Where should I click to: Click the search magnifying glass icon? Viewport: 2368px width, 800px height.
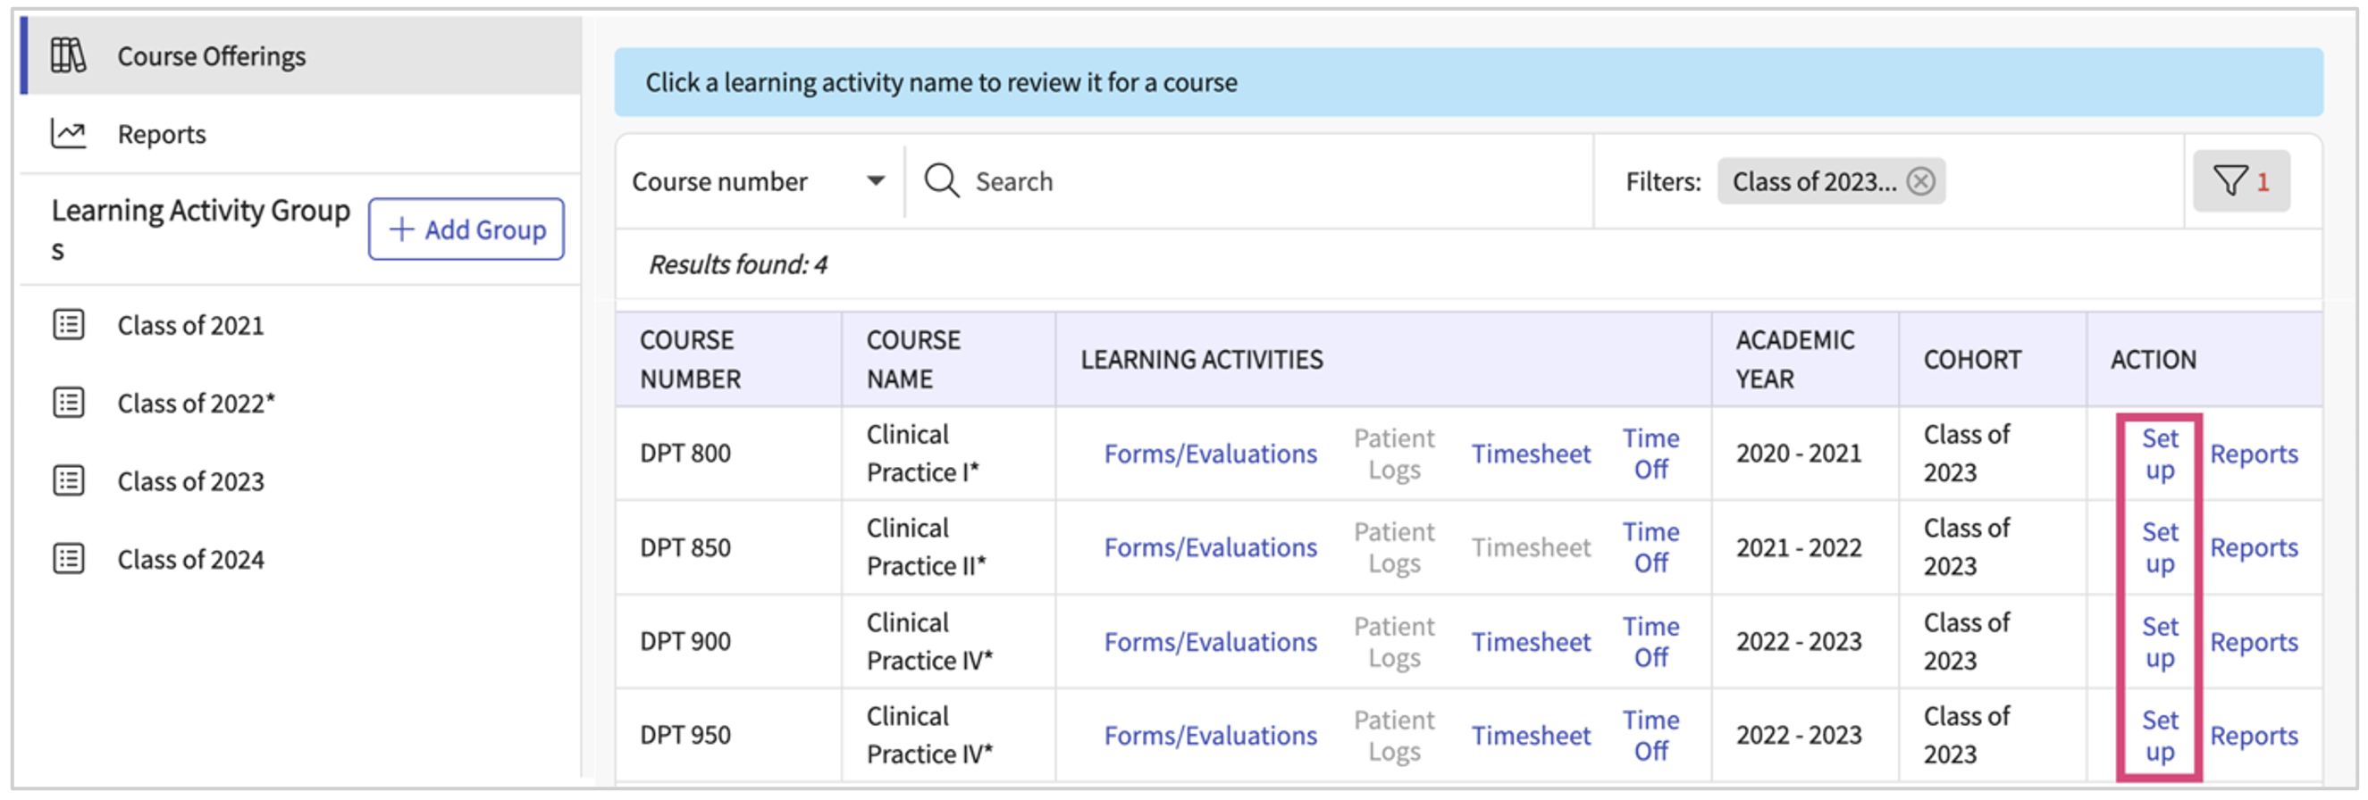[x=941, y=181]
